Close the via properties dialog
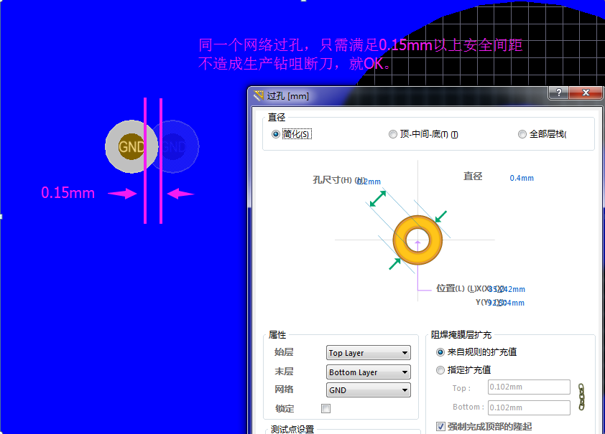 tap(586, 93)
